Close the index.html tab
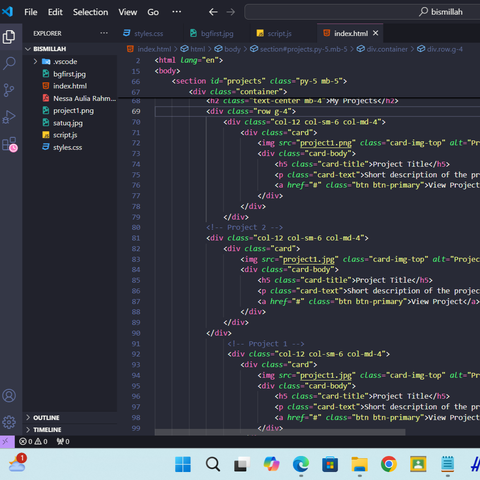Image resolution: width=480 pixels, height=480 pixels. [x=376, y=33]
